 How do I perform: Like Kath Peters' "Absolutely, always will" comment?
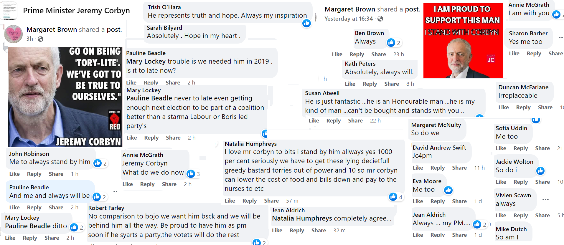click(x=350, y=84)
